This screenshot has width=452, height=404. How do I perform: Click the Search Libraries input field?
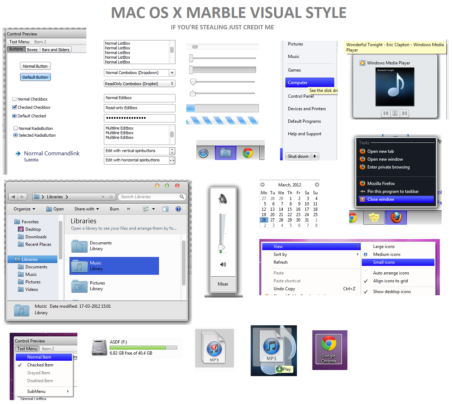(150, 197)
